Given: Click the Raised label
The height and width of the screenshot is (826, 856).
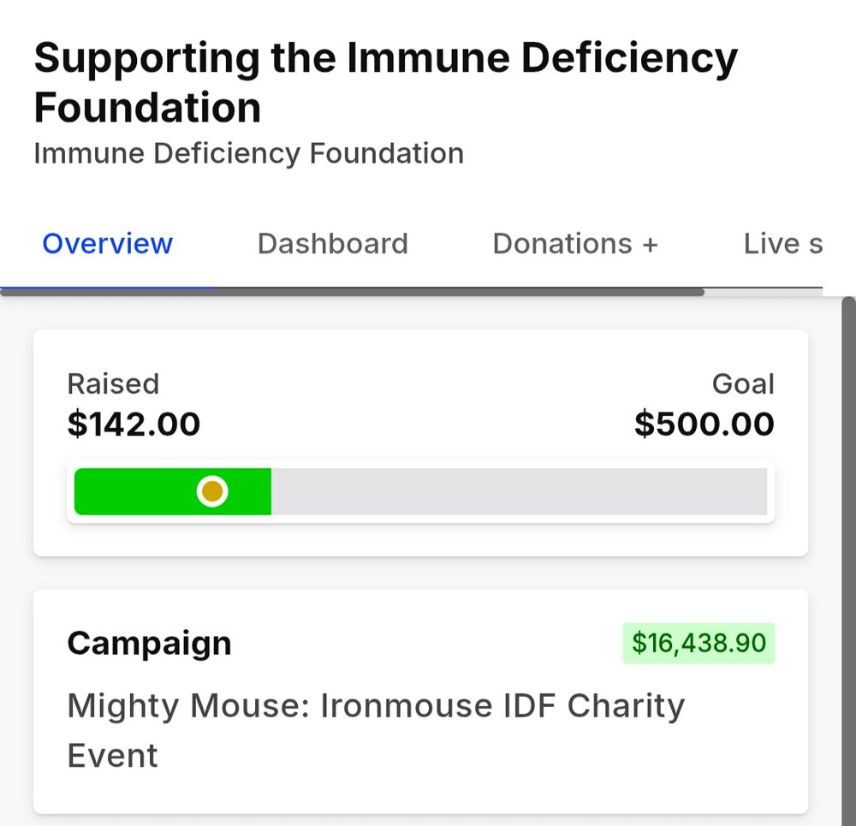Looking at the screenshot, I should click(x=113, y=383).
